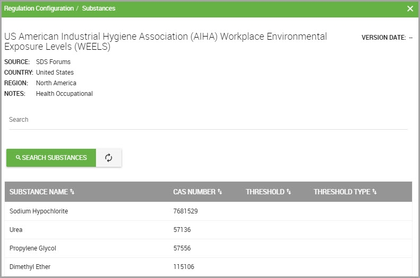420x278 pixels.
Task: Select the Propylene Glycol row
Action: 208,248
